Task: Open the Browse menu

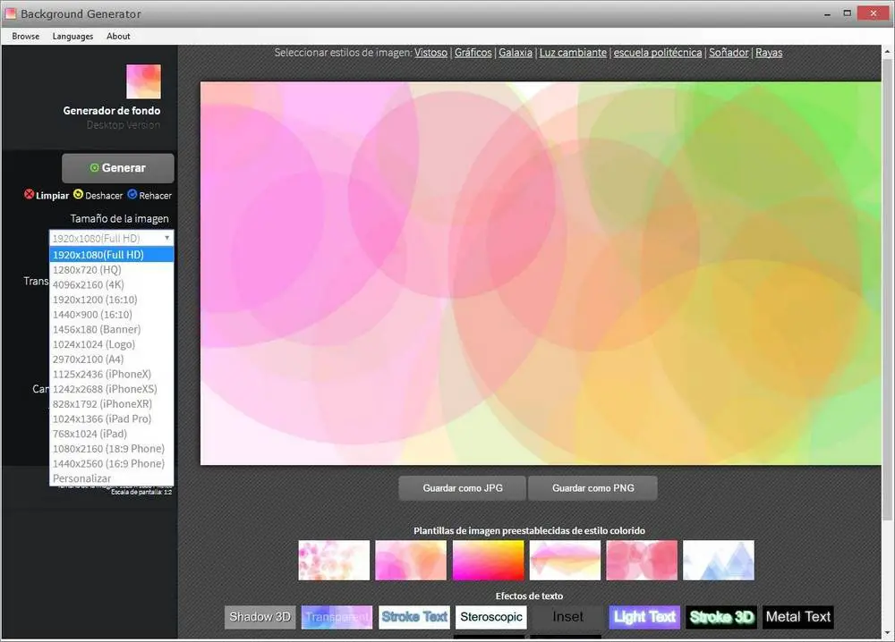Action: [26, 36]
